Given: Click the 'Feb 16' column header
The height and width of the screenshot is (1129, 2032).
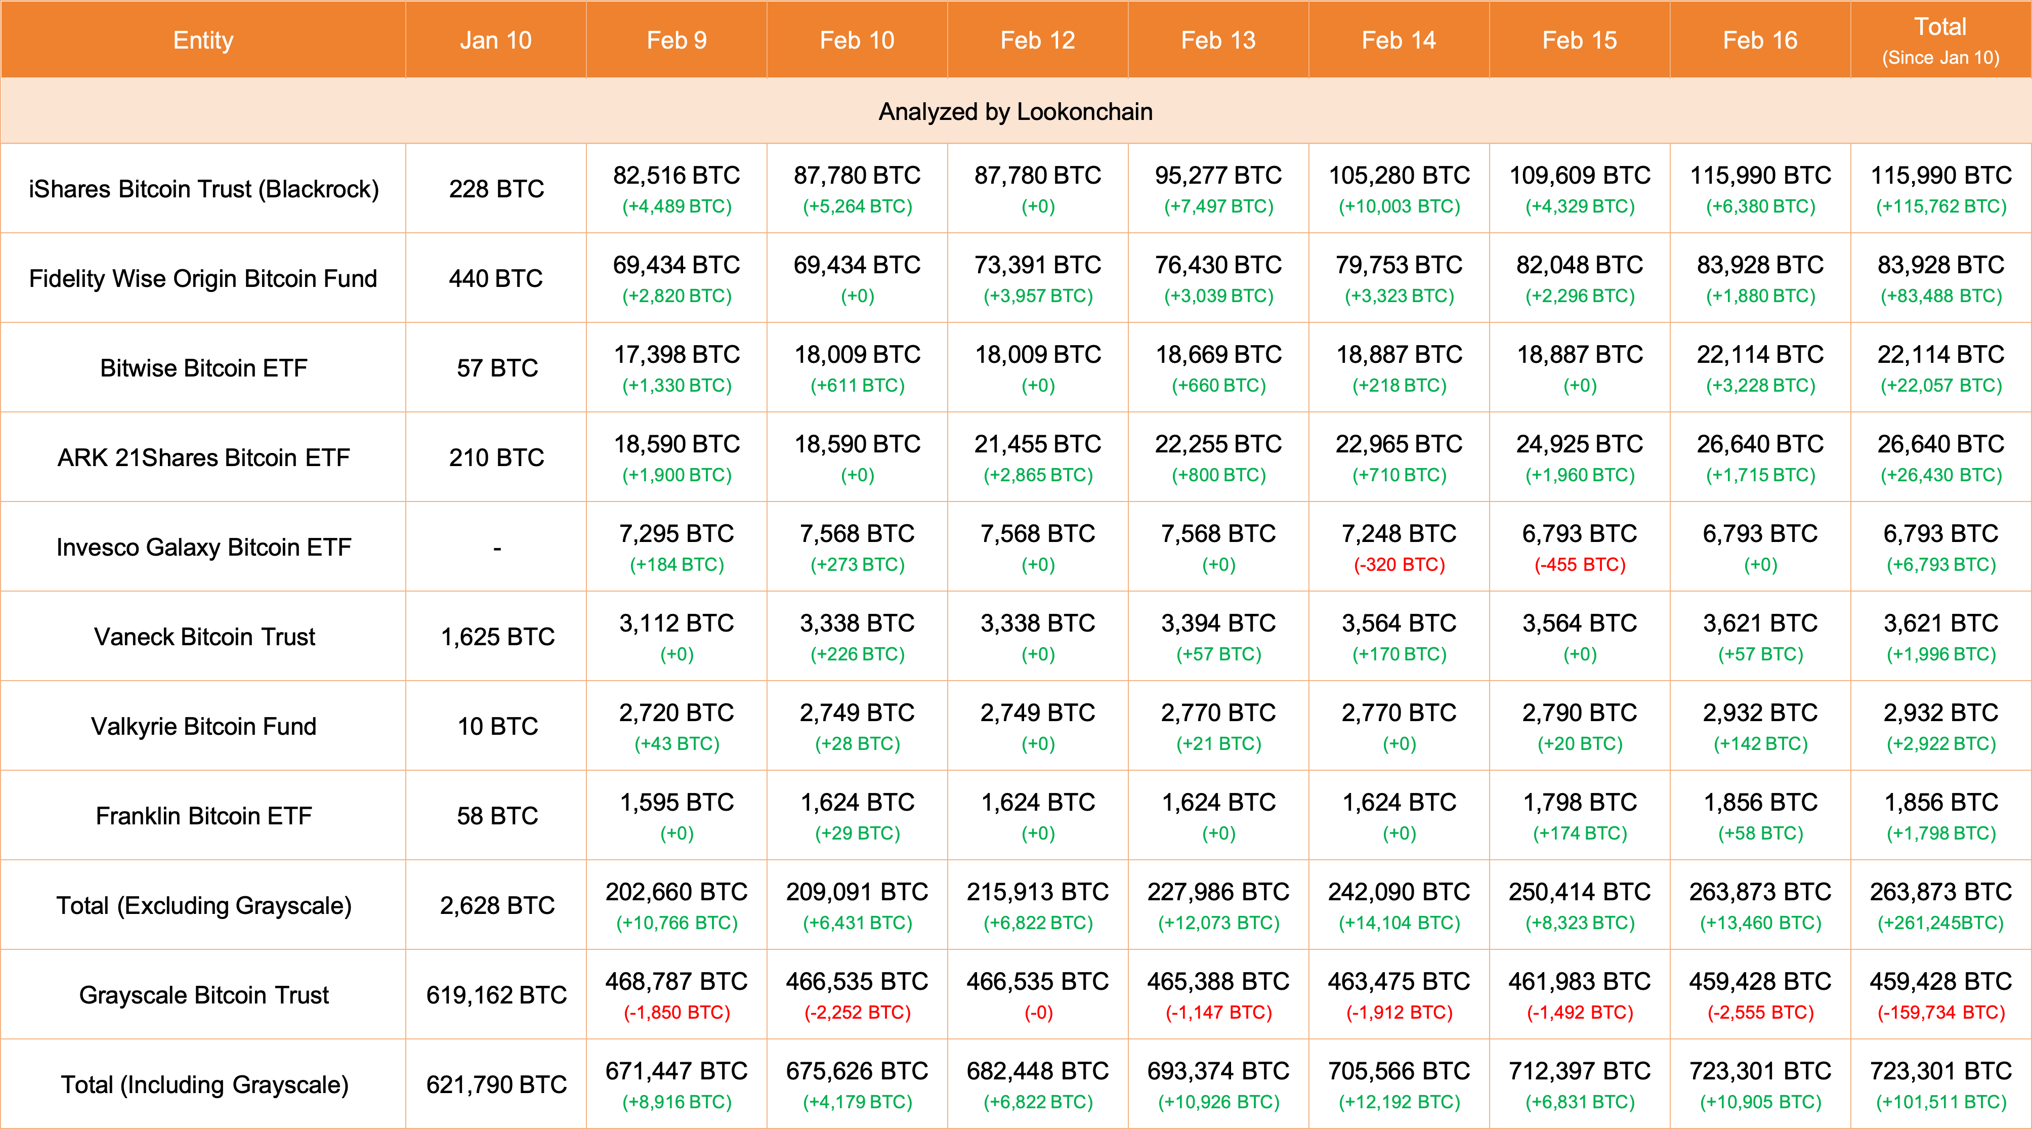Looking at the screenshot, I should point(1761,40).
